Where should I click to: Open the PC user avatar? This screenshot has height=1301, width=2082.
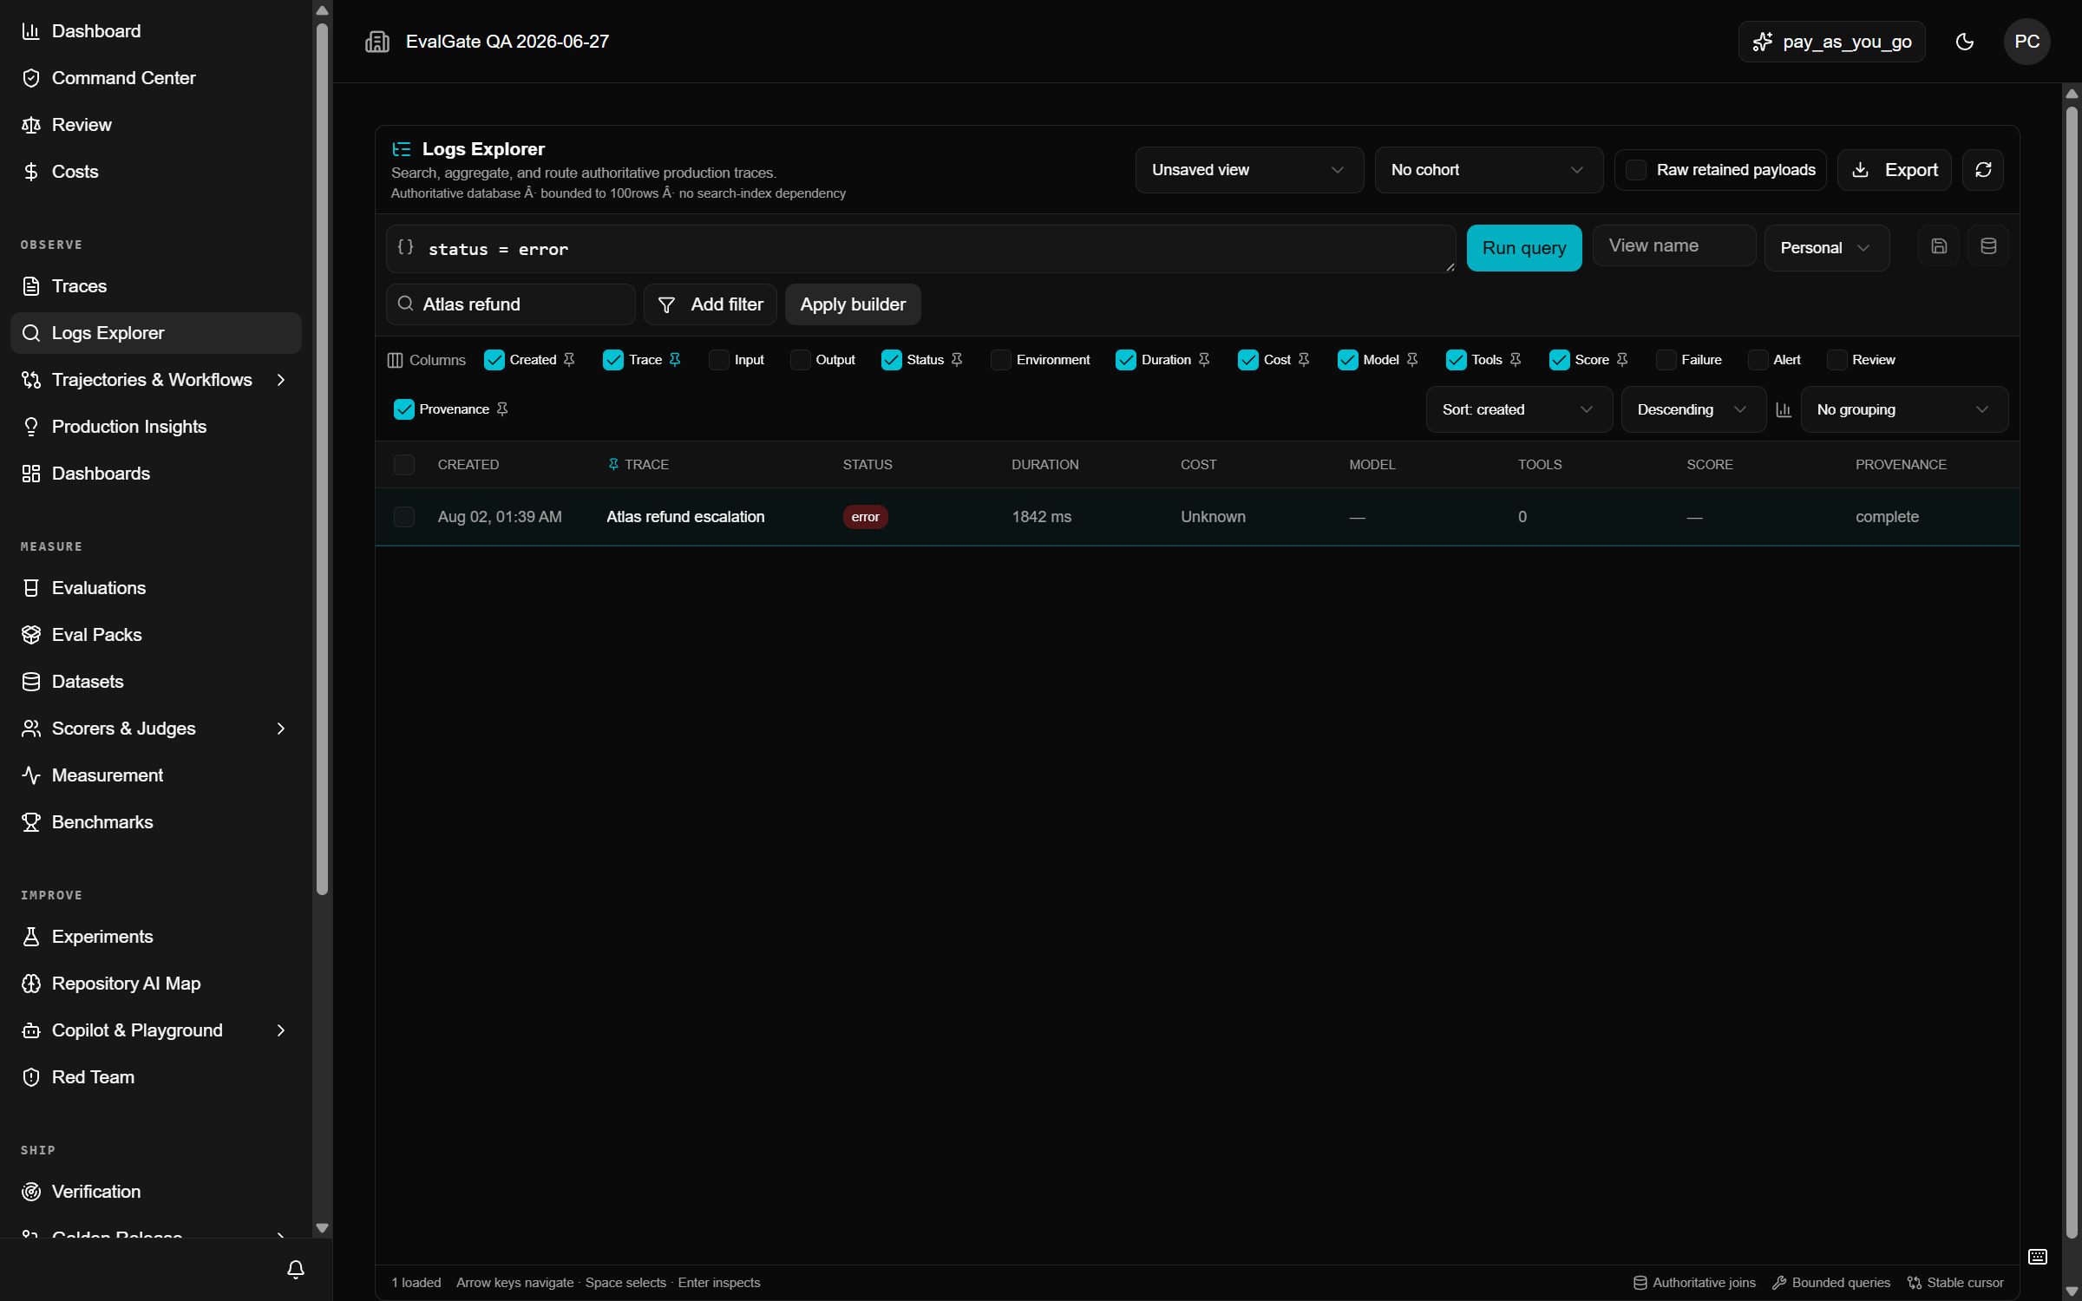[x=2026, y=42]
